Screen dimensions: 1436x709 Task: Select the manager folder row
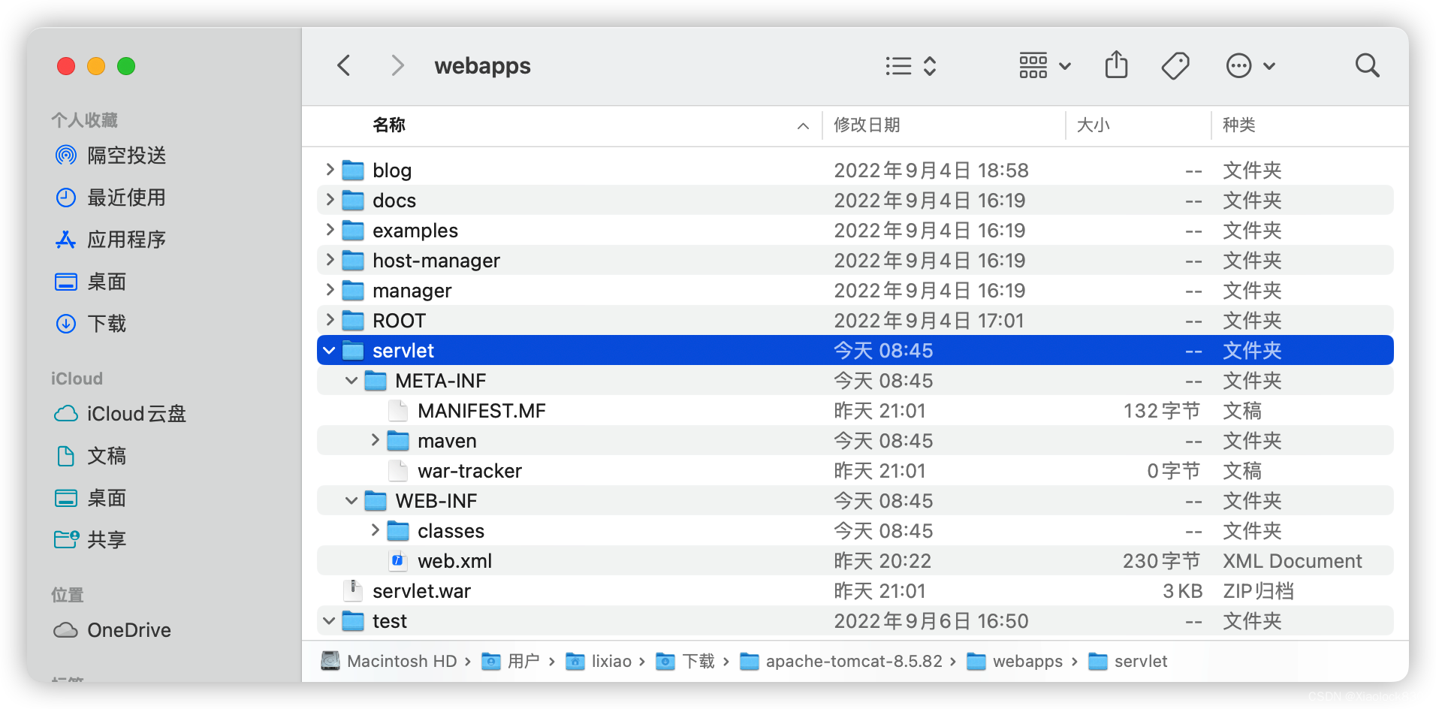click(855, 291)
